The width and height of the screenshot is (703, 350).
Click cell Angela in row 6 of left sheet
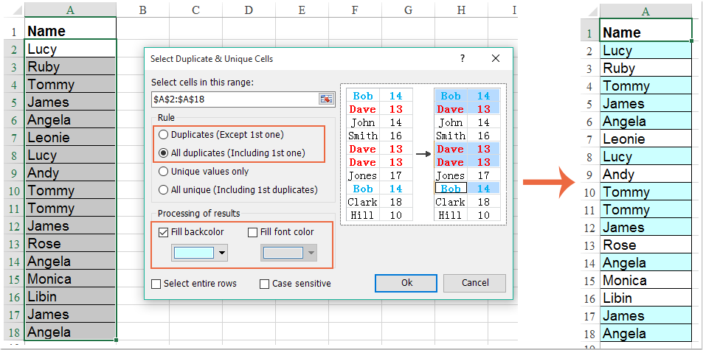click(70, 119)
